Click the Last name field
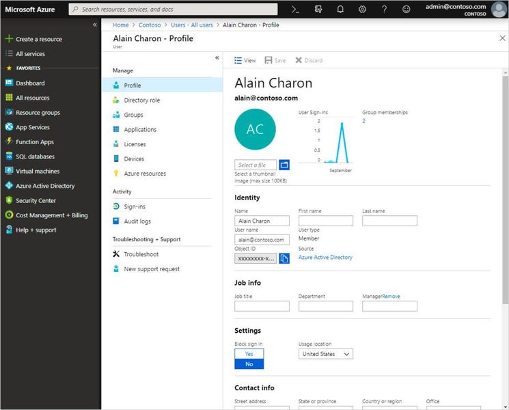 coord(389,221)
